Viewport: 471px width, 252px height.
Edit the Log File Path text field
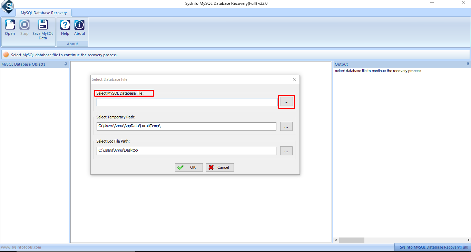pos(186,151)
